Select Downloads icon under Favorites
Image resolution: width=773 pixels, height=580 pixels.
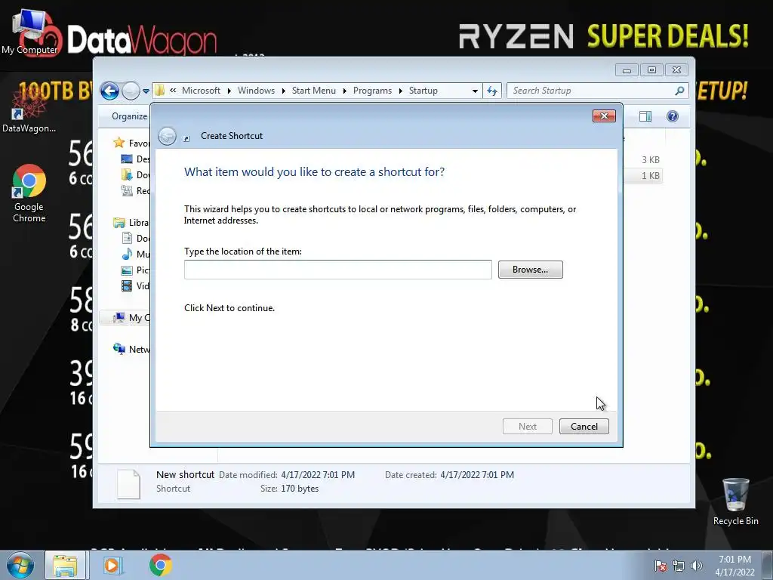pyautogui.click(x=127, y=174)
